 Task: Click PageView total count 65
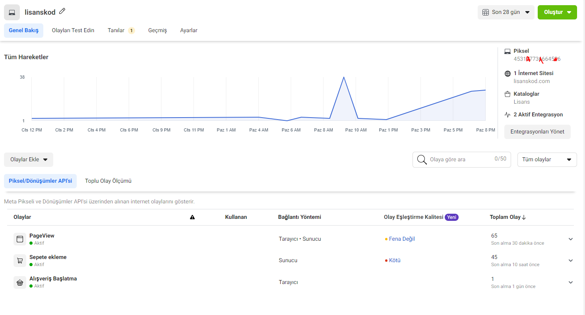click(494, 236)
